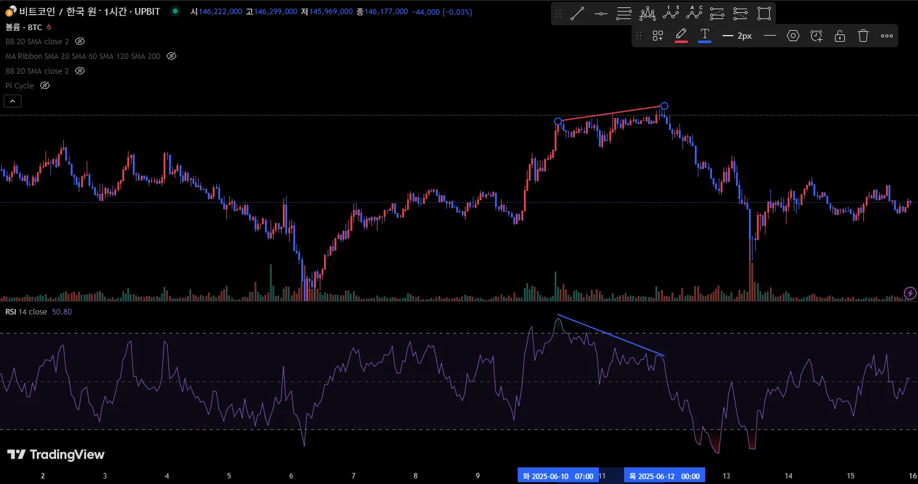Click date label 7 on the time axis
The image size is (918, 484).
[354, 476]
